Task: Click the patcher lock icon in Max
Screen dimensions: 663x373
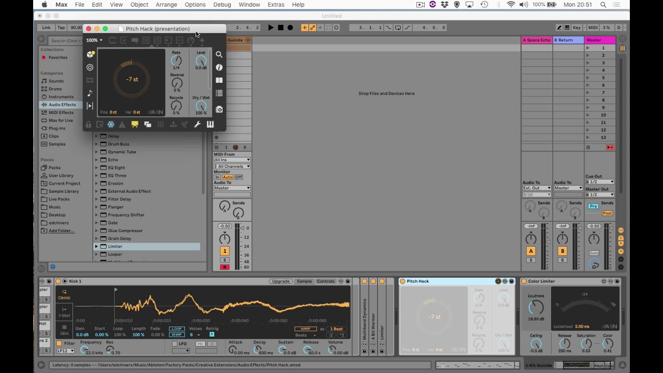Action: 89,124
